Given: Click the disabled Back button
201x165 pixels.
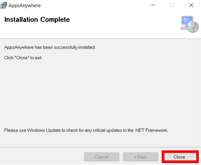Looking at the screenshot, I should pyautogui.click(x=141, y=157).
